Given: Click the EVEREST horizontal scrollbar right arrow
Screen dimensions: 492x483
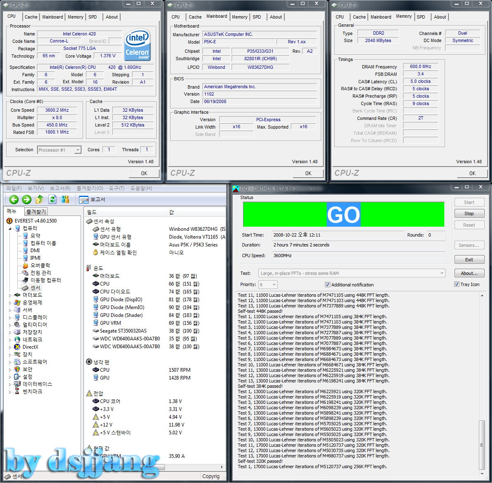Looking at the screenshot, I should (222, 467).
